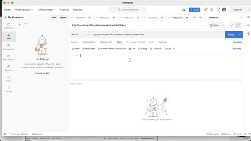Image resolution: width=251 pixels, height=141 pixels.
Task: Open the Monitors sidebar panel
Action: tap(9, 68)
